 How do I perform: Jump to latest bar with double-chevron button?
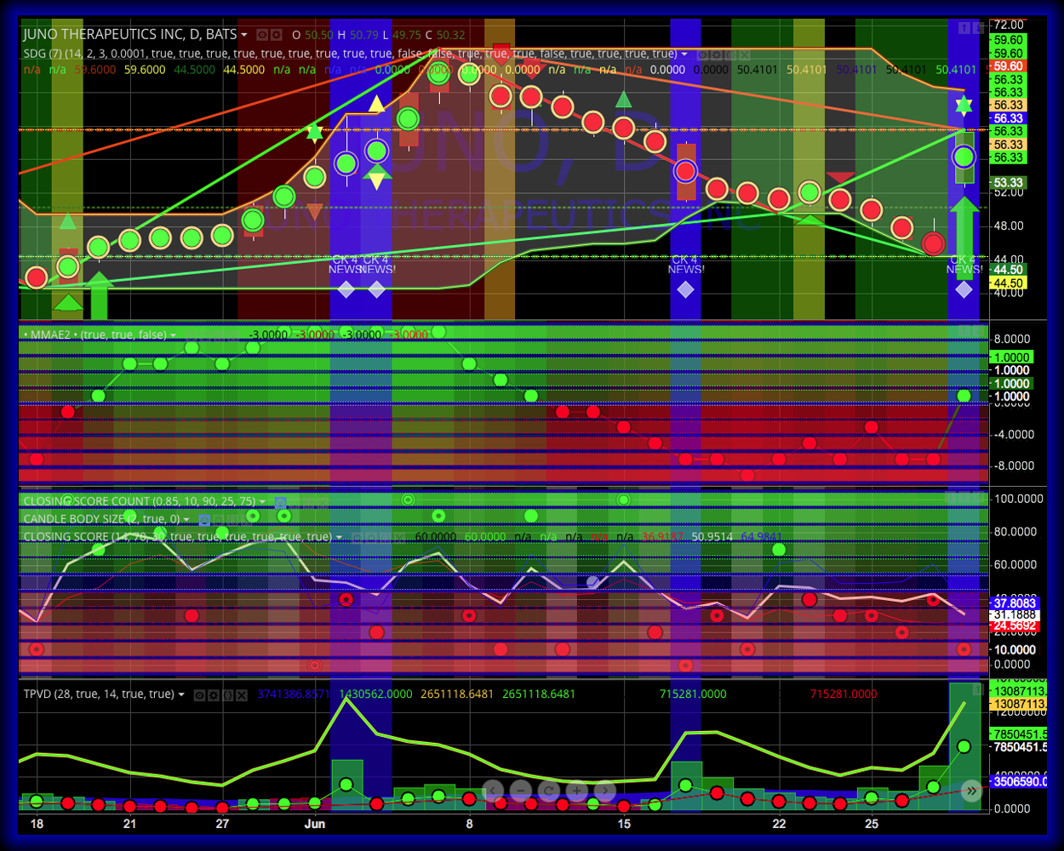coord(971,791)
